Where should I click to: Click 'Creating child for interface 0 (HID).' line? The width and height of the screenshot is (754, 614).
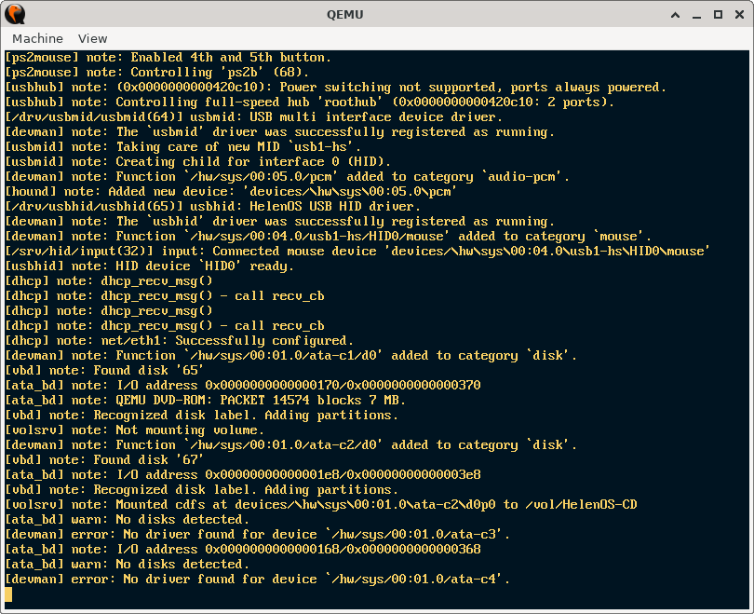point(198,162)
